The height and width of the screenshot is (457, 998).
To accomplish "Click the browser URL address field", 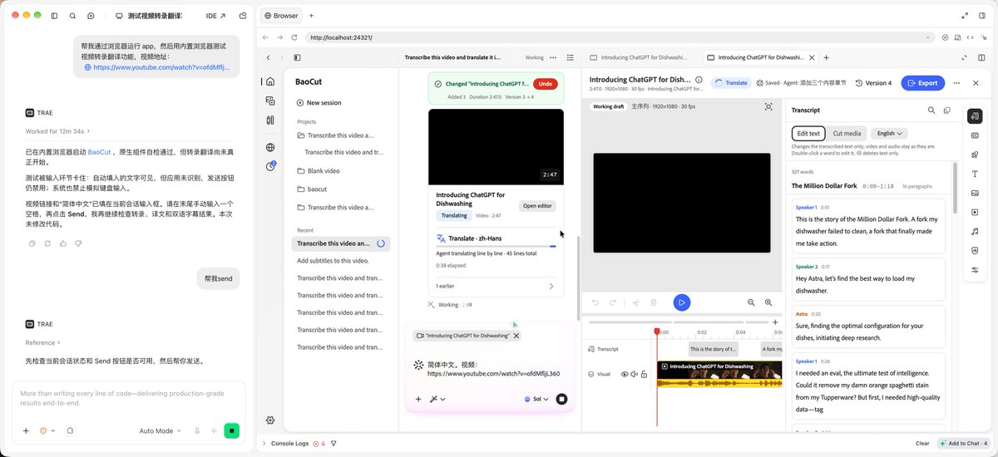I will click(x=619, y=37).
